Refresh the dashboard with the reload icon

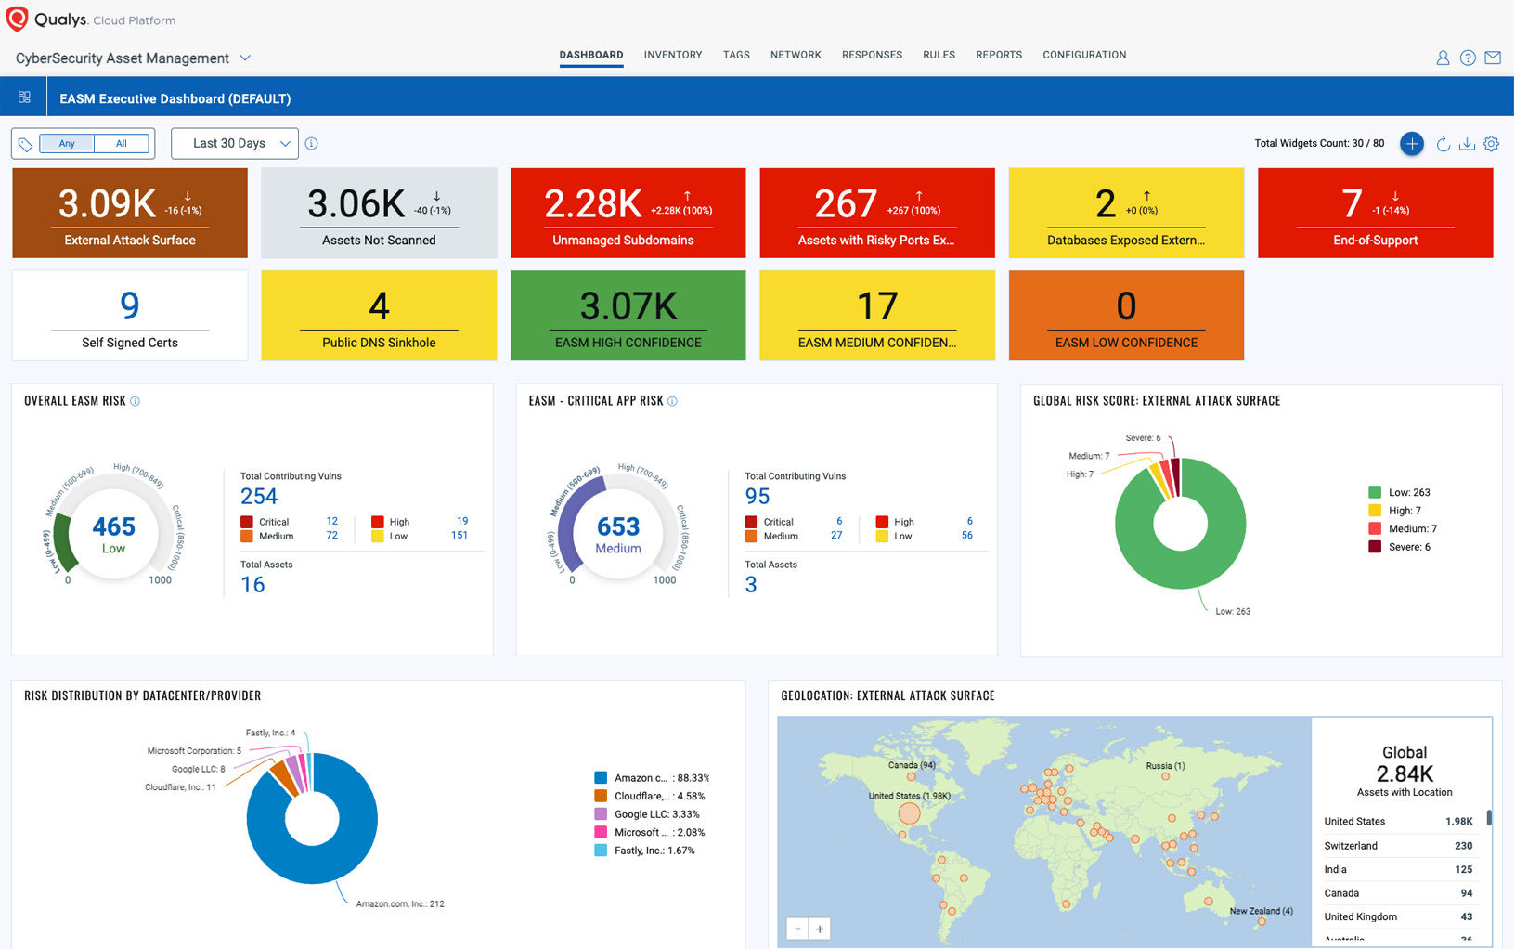(1443, 144)
